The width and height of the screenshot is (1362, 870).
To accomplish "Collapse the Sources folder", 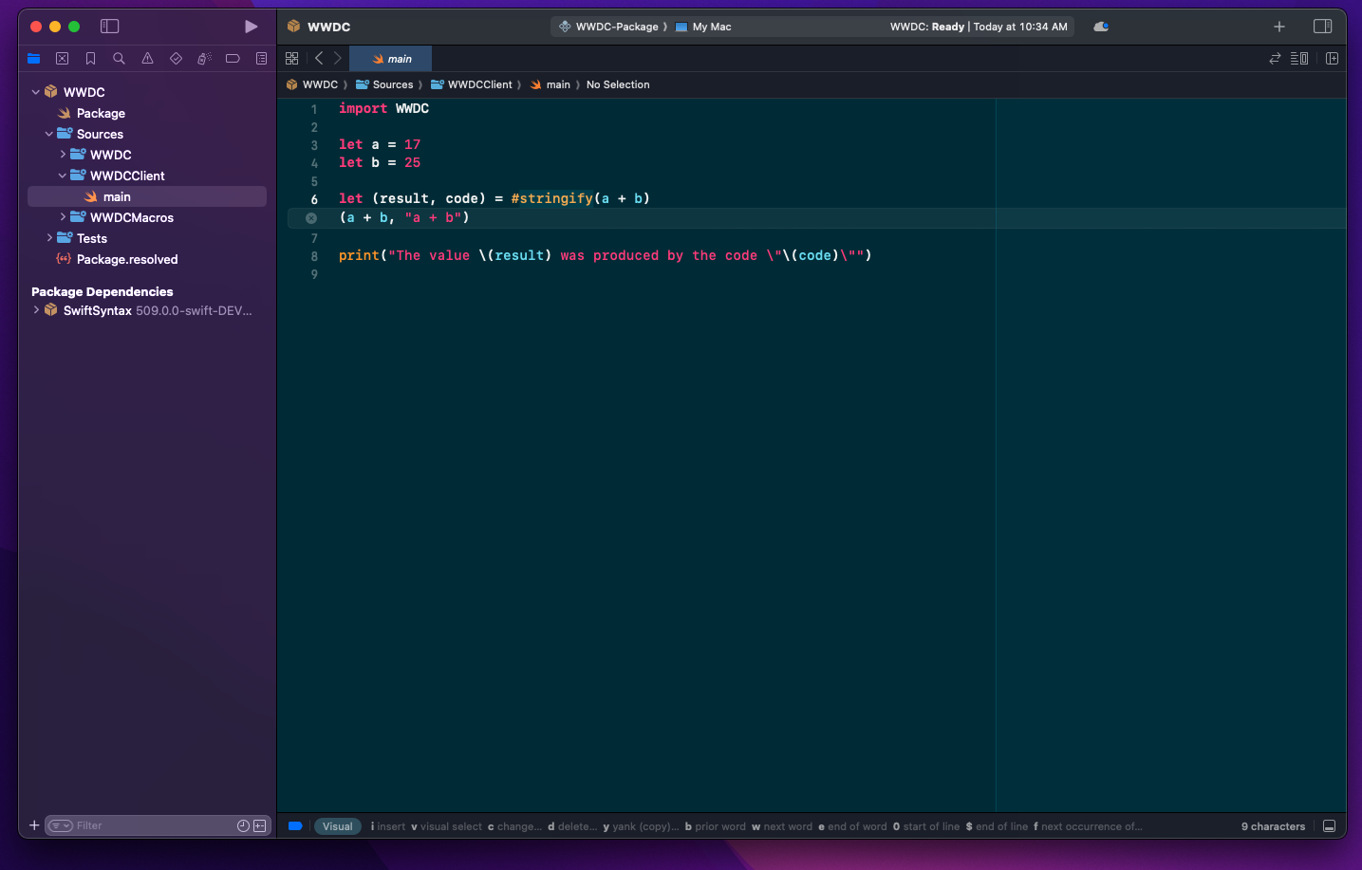I will pos(49,134).
